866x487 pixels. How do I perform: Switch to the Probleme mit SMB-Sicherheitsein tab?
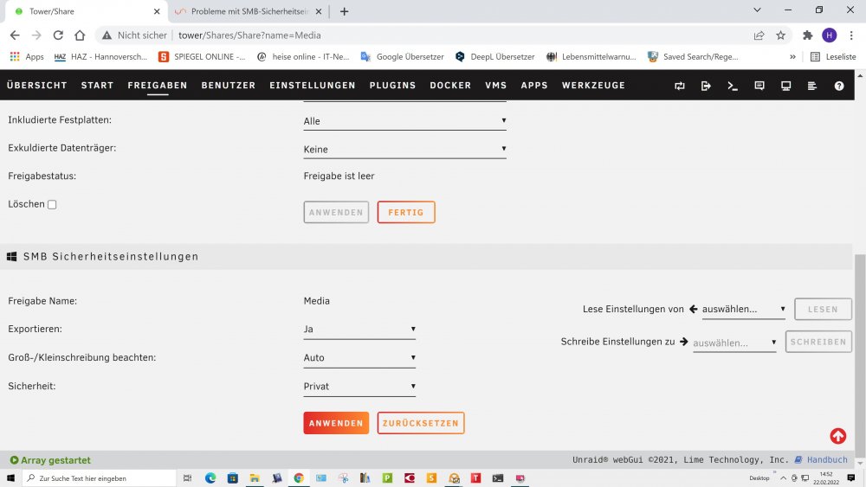pyautogui.click(x=249, y=11)
